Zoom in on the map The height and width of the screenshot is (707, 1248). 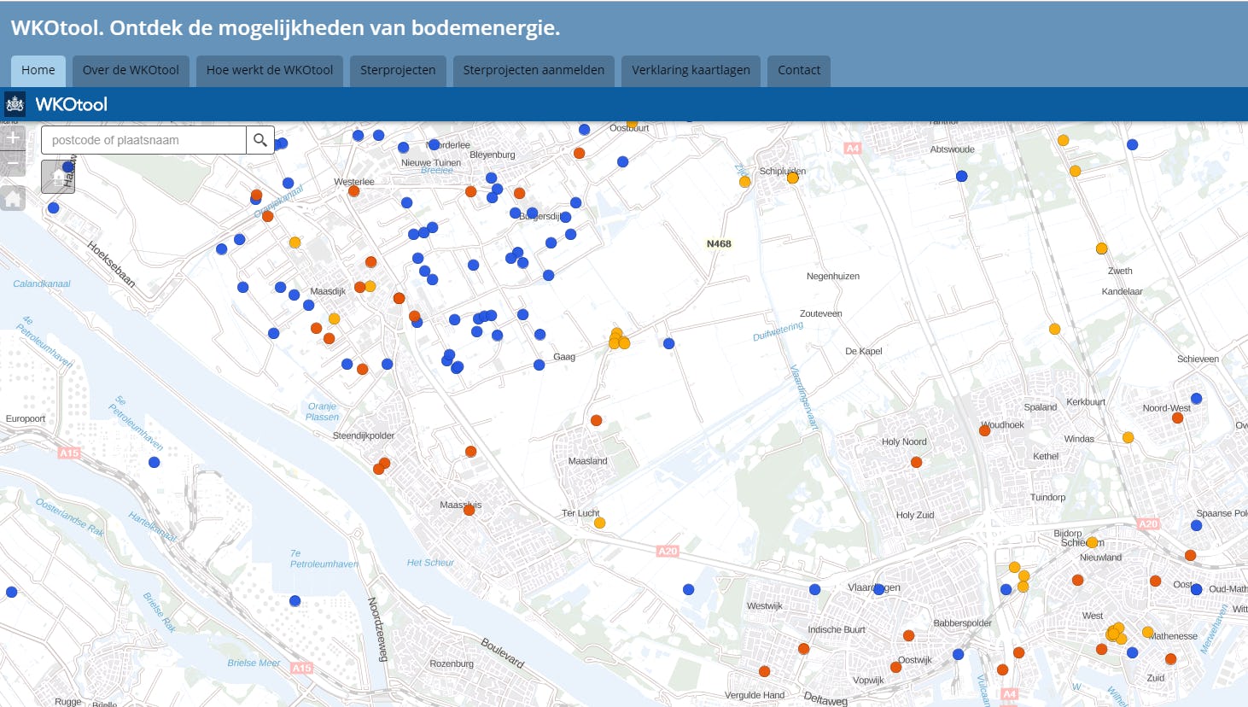coord(13,137)
